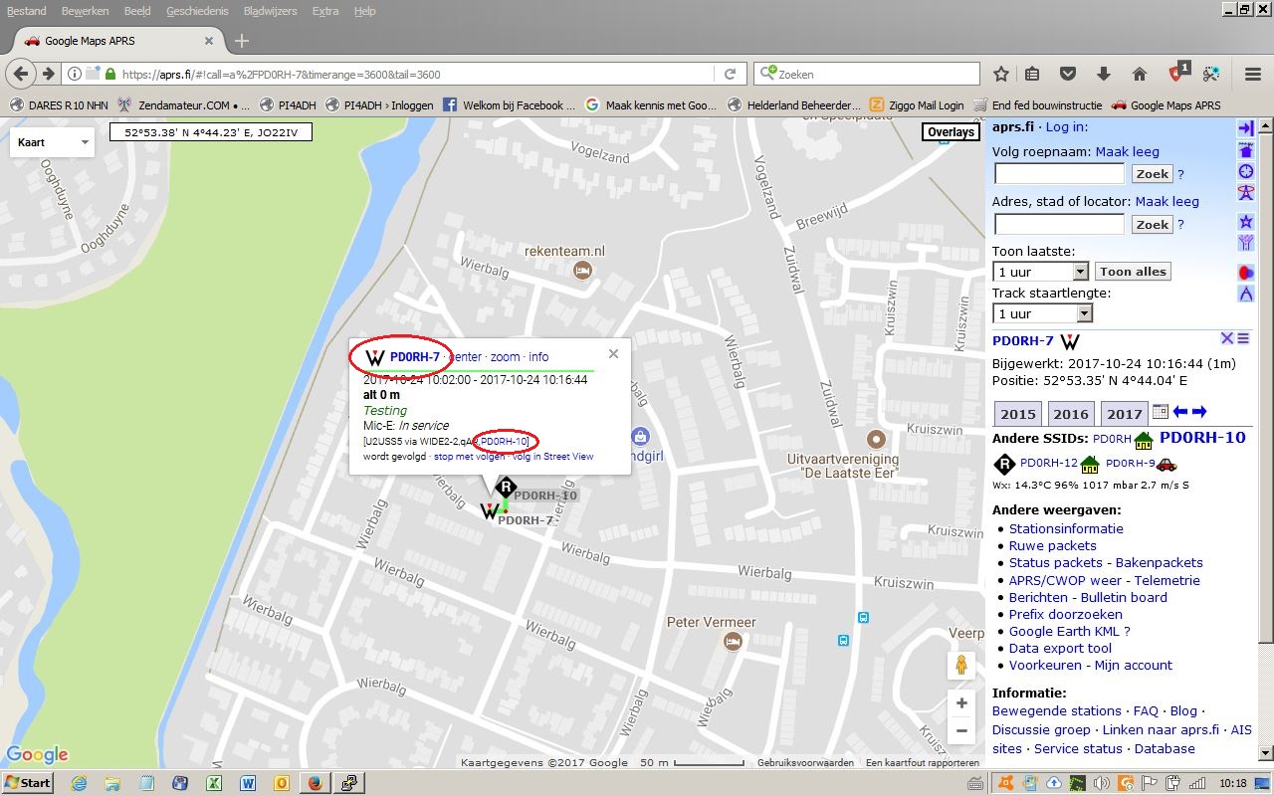Click the red antenna tower icon in sidebar
Viewport: 1274px width, 796px height.
coord(1245,193)
